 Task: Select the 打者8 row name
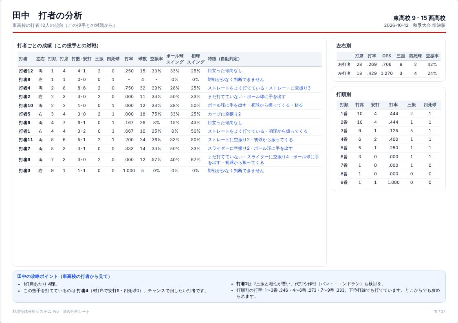pyautogui.click(x=24, y=80)
